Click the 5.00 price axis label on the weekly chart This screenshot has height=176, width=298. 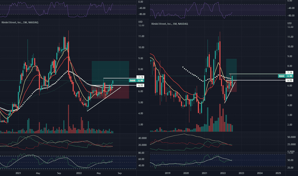(x=141, y=102)
